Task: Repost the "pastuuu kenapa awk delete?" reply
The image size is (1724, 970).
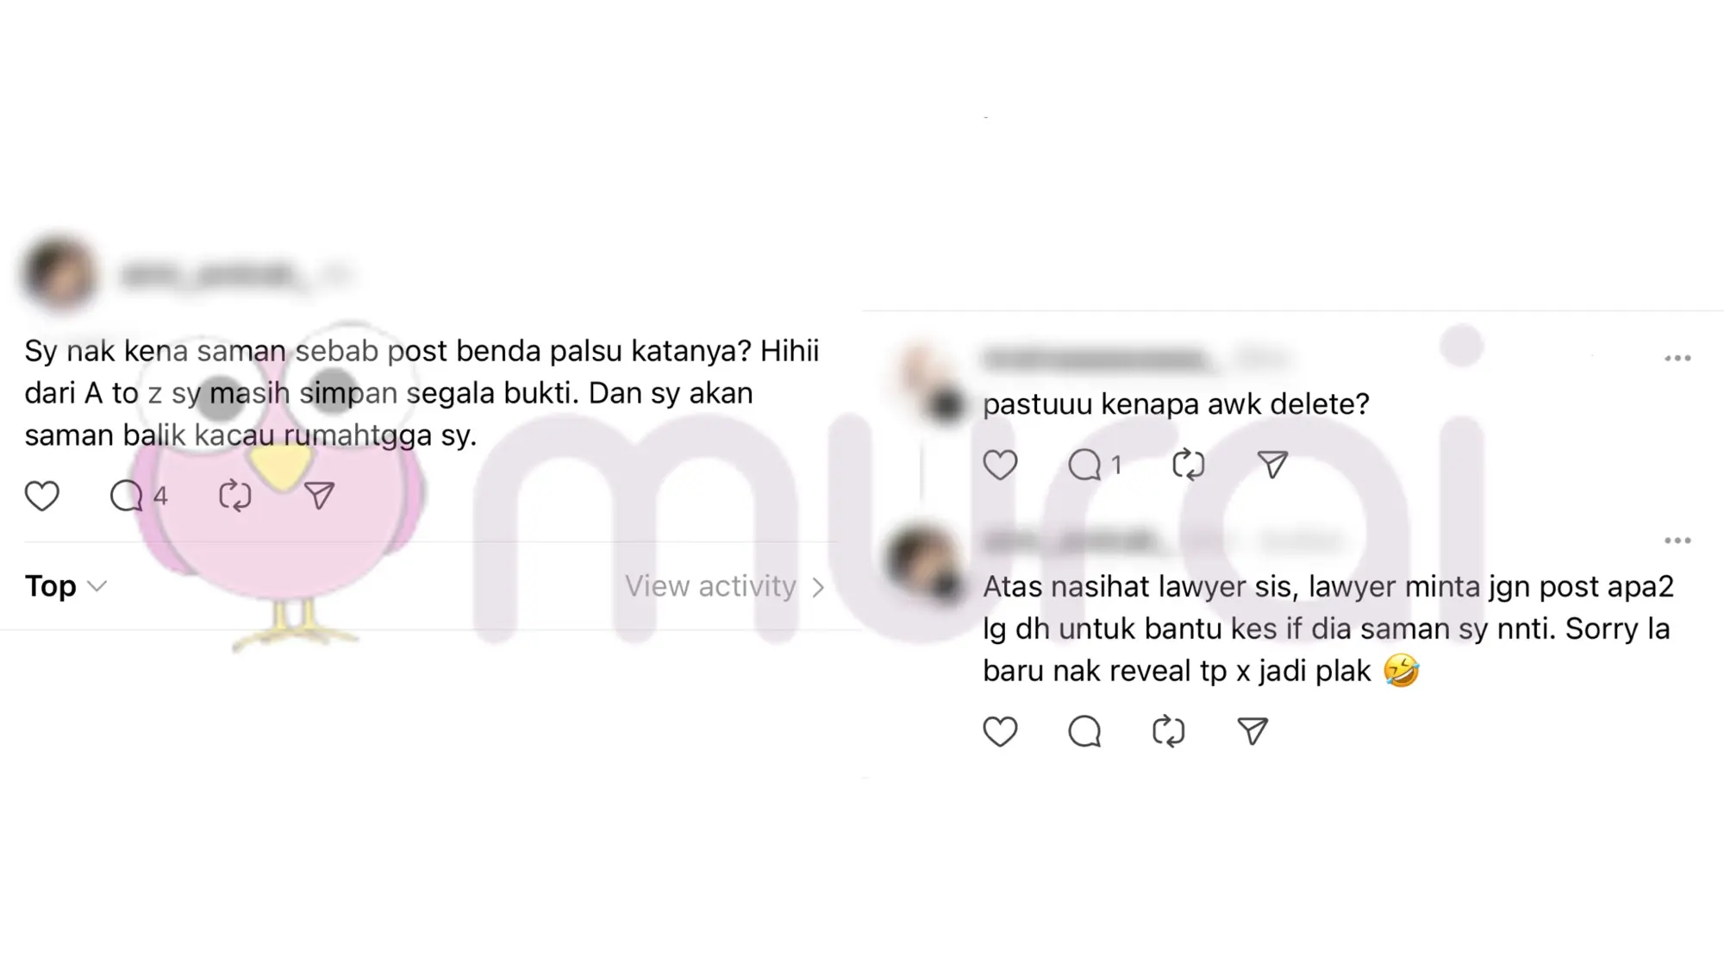Action: point(1189,465)
